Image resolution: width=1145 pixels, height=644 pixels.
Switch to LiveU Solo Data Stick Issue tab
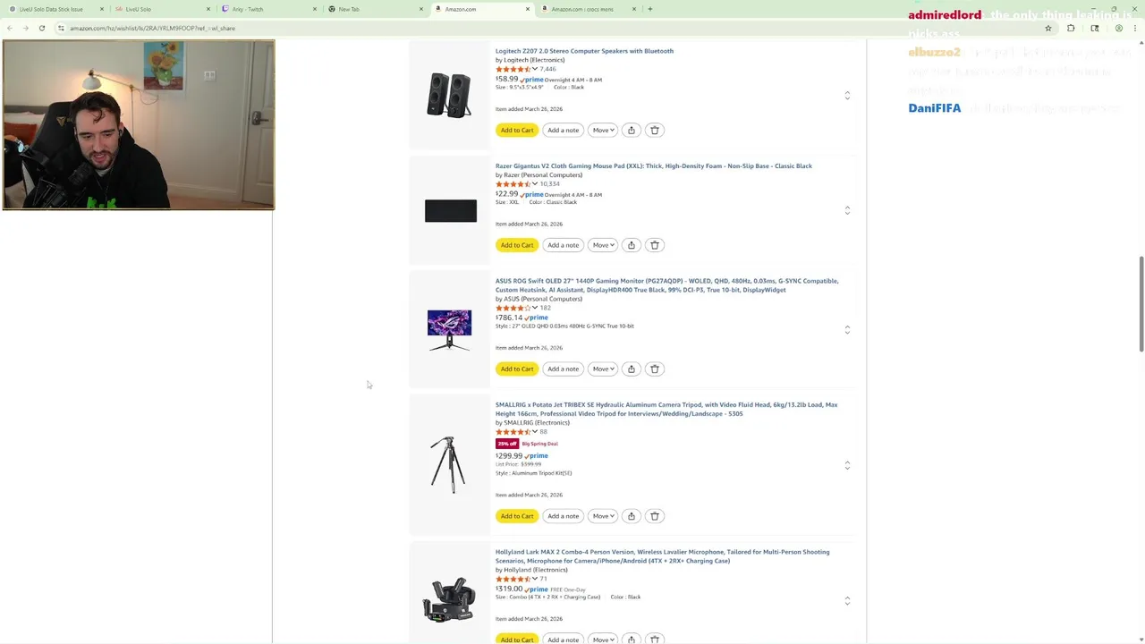pyautogui.click(x=55, y=9)
